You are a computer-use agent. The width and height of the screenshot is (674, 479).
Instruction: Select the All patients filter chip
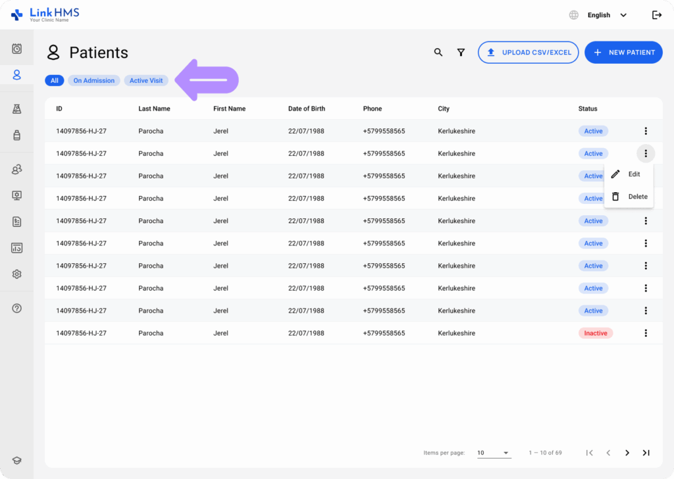(x=54, y=80)
